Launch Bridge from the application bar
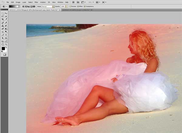This screenshot has height=133, width=182. (x=73, y=2)
